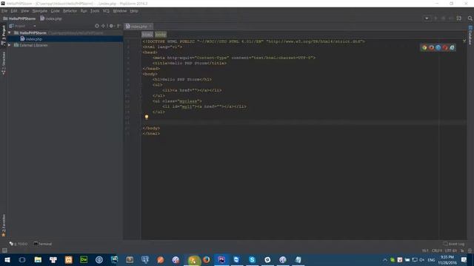
Task: Open the Navigate menu
Action: coord(40,11)
